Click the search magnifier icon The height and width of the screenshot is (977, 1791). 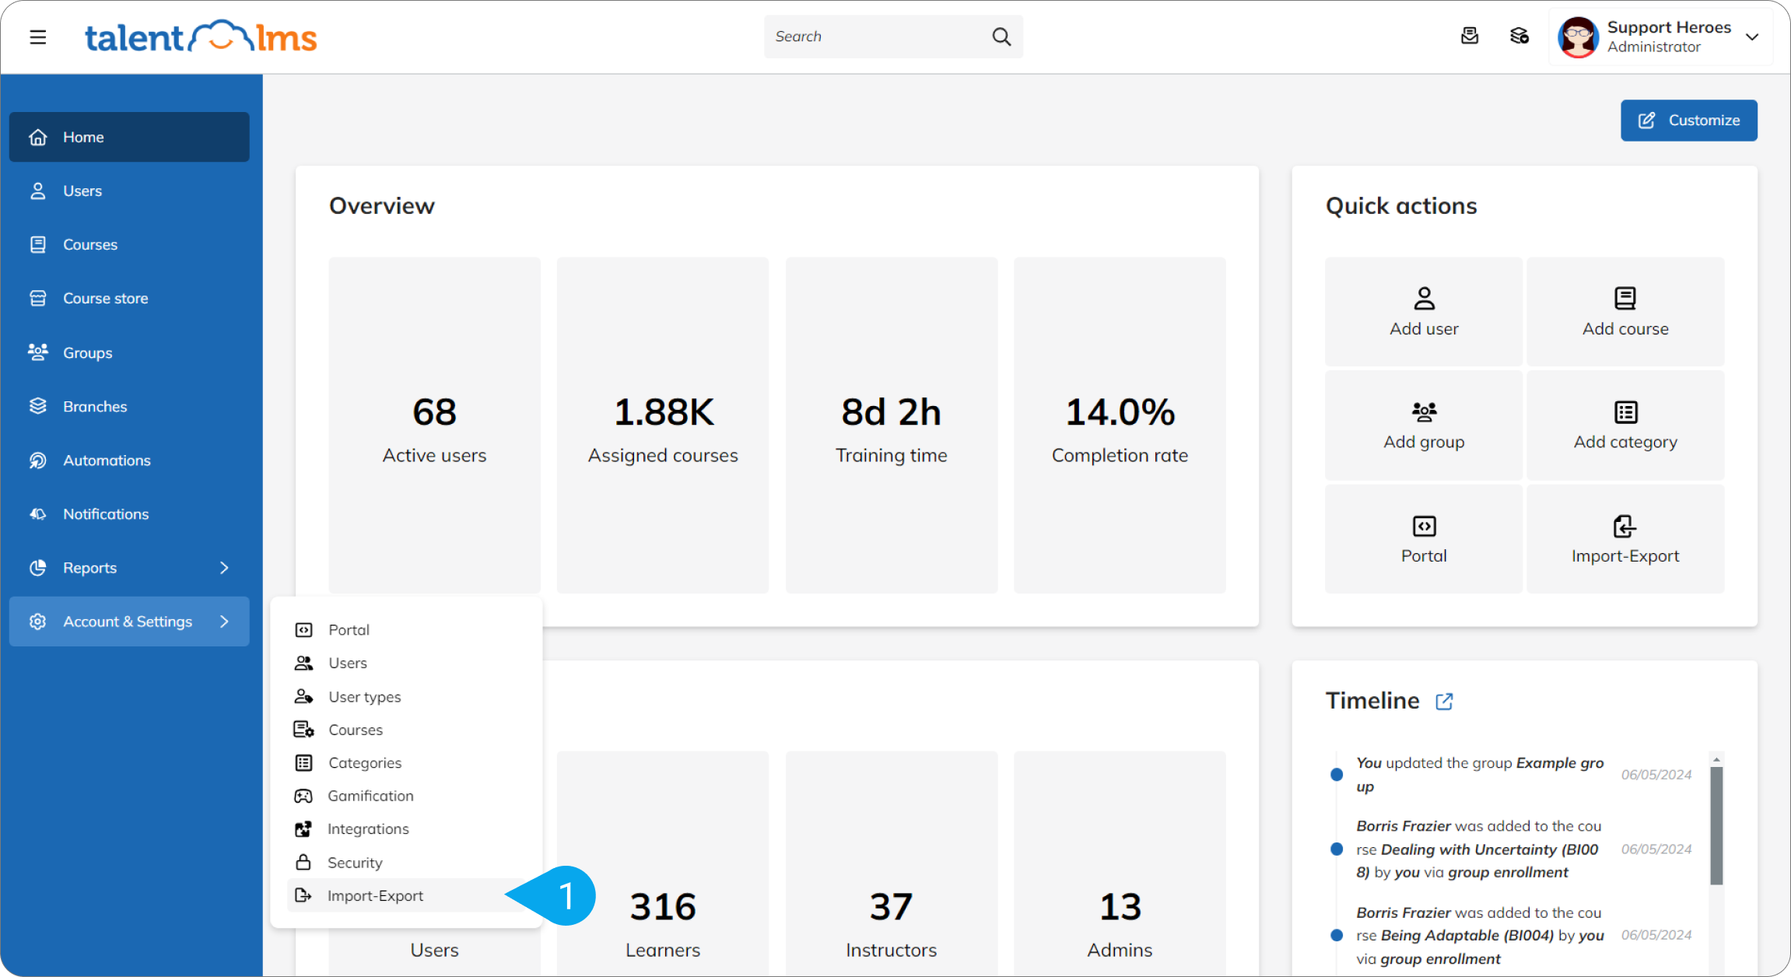pos(1001,37)
